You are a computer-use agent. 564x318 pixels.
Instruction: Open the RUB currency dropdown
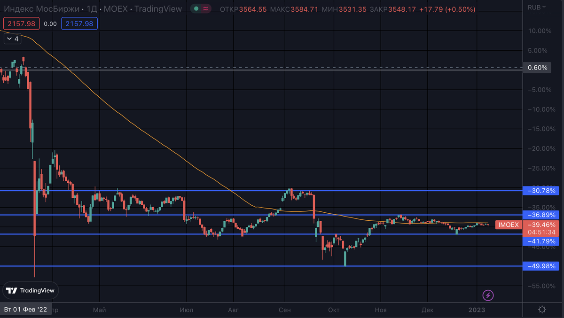tap(537, 7)
